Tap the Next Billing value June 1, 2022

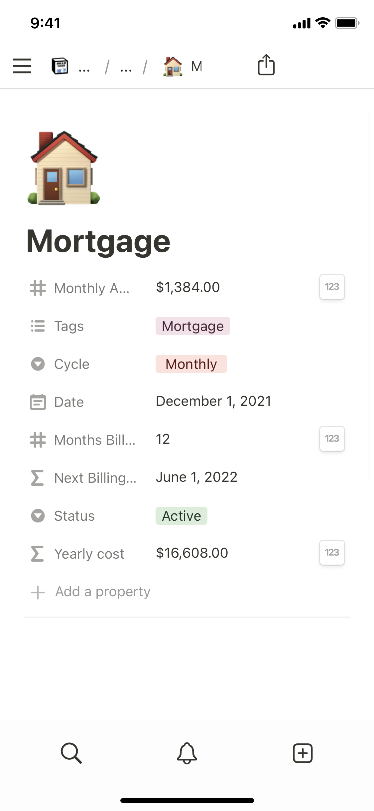pyautogui.click(x=196, y=477)
